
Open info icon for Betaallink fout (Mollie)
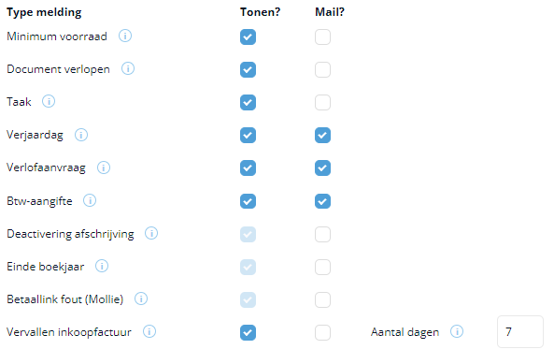click(141, 298)
